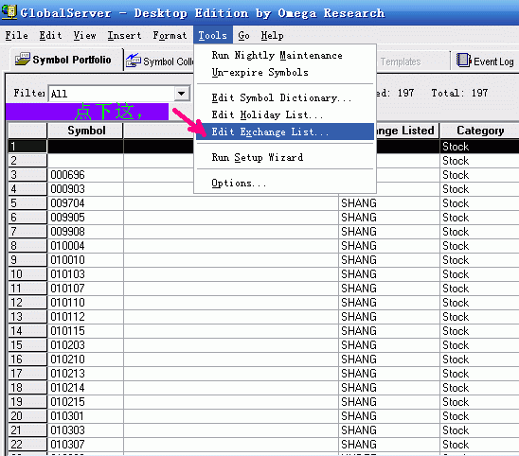The image size is (519, 456).
Task: Click Stock category cell in row 22
Action: (479, 444)
